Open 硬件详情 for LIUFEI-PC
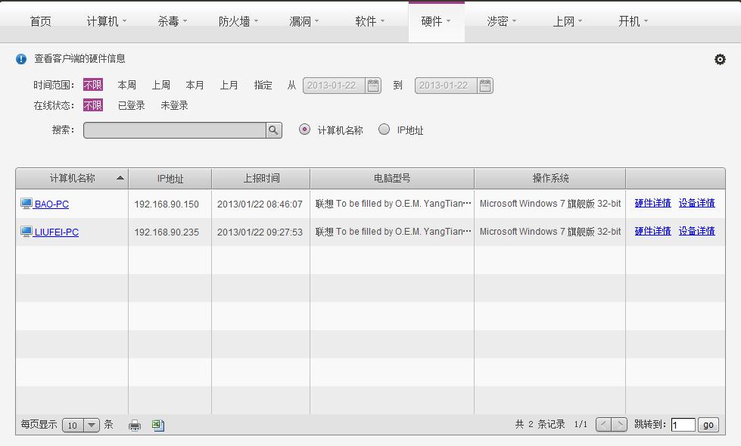Screen dimensions: 741x446 pyautogui.click(x=652, y=231)
